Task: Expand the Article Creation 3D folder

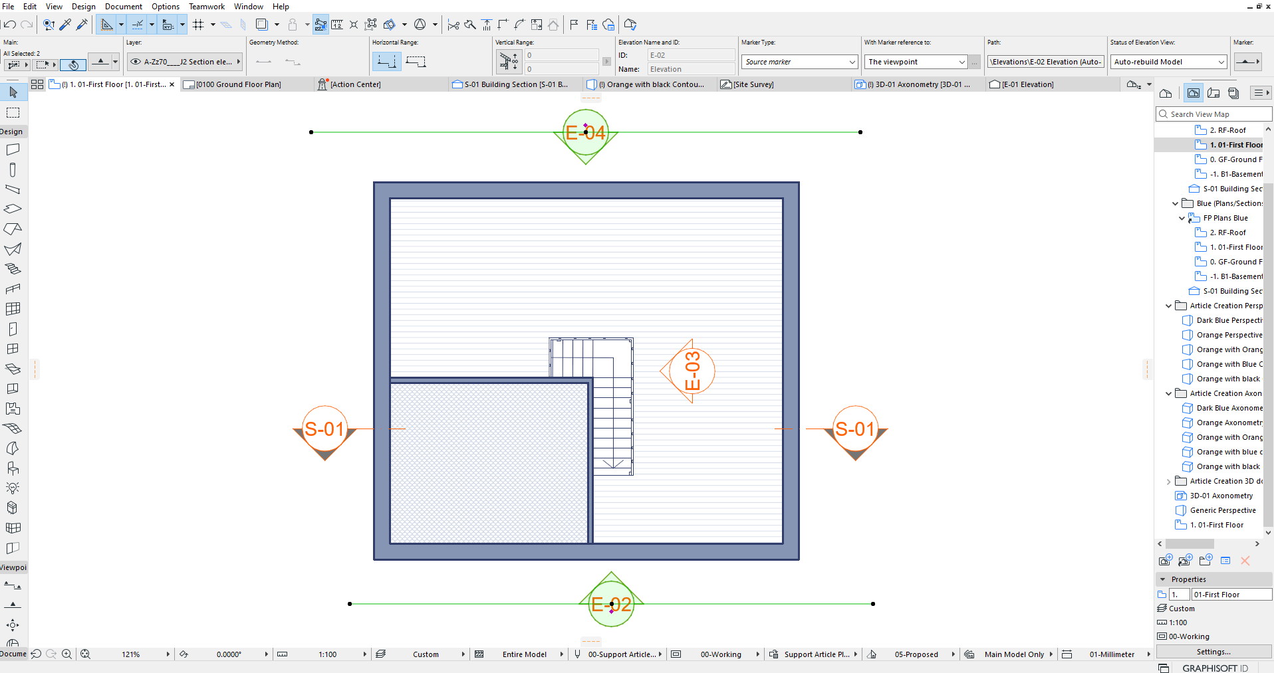Action: [1169, 482]
